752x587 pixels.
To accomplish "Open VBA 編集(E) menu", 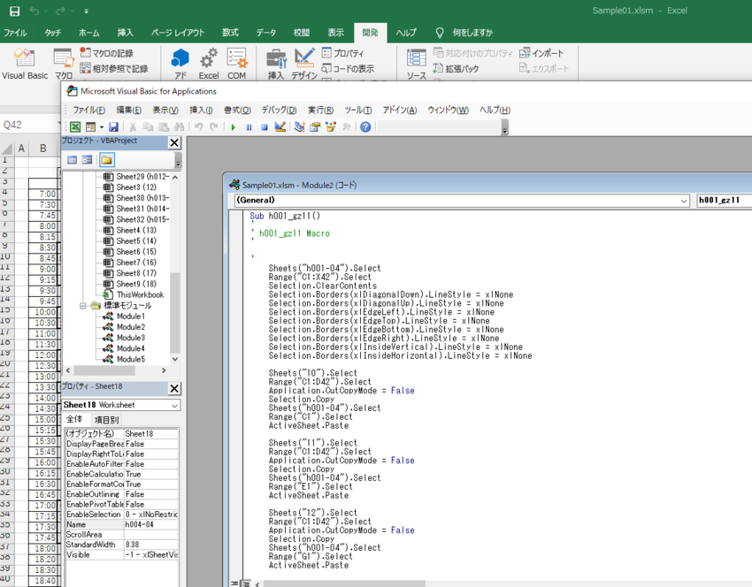I will (x=129, y=111).
